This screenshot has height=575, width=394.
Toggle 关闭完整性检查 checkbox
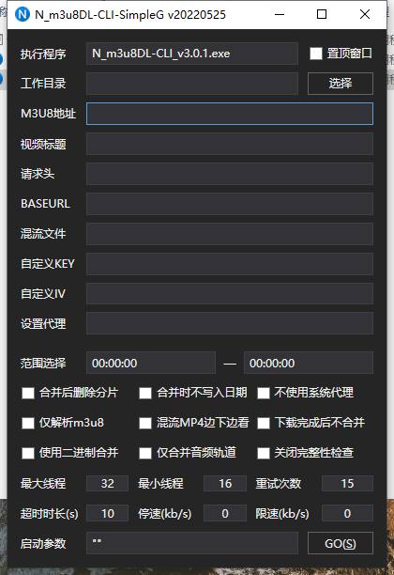264,453
